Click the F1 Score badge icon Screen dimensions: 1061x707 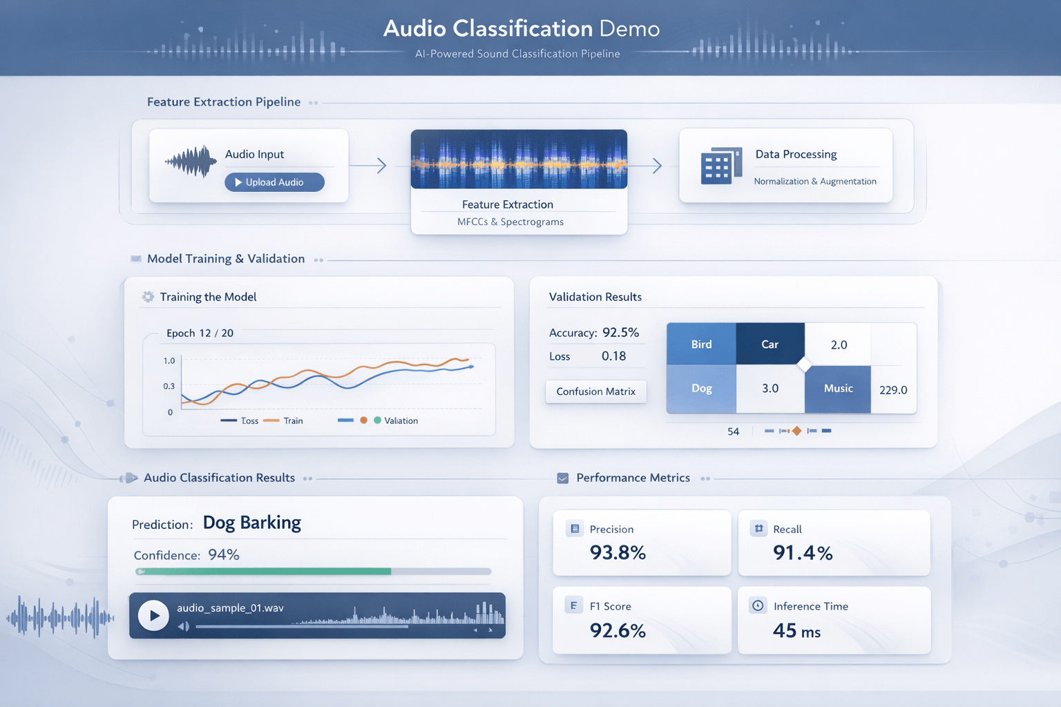[573, 605]
